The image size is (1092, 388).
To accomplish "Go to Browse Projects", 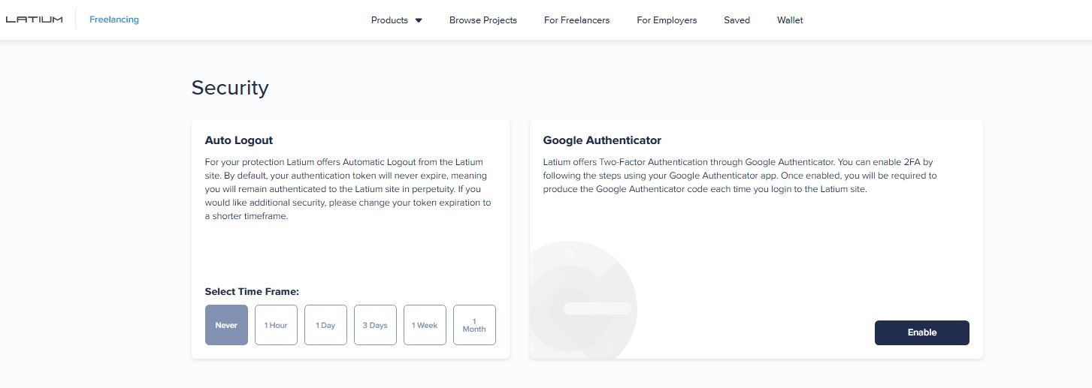I will pyautogui.click(x=483, y=20).
